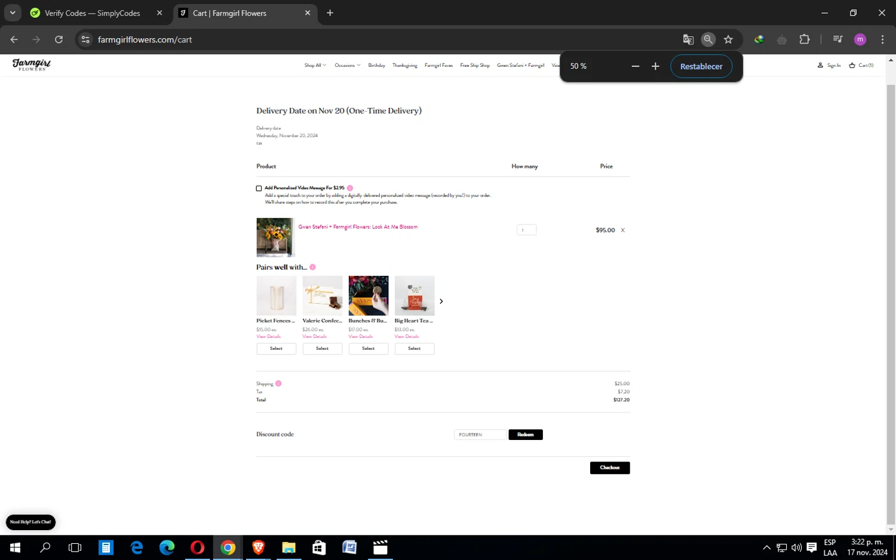
Task: Show hidden system tray icons chevron
Action: [766, 547]
